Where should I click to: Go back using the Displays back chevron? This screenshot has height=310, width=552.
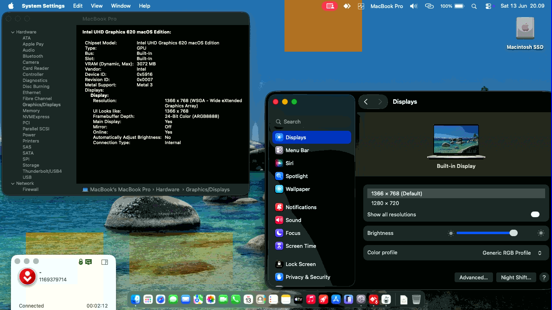[x=366, y=102]
